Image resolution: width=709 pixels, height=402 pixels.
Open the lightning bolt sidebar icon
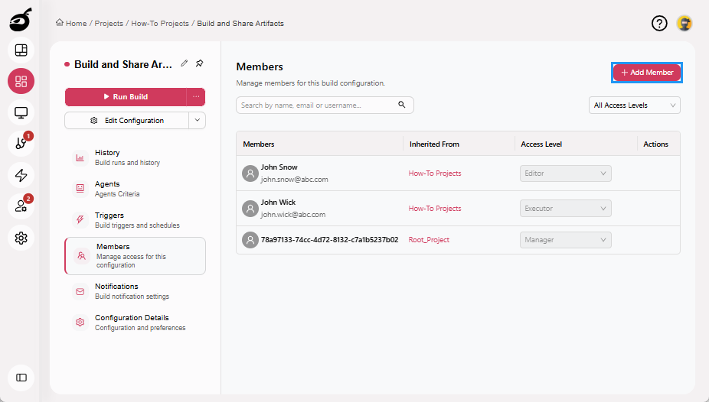(21, 175)
